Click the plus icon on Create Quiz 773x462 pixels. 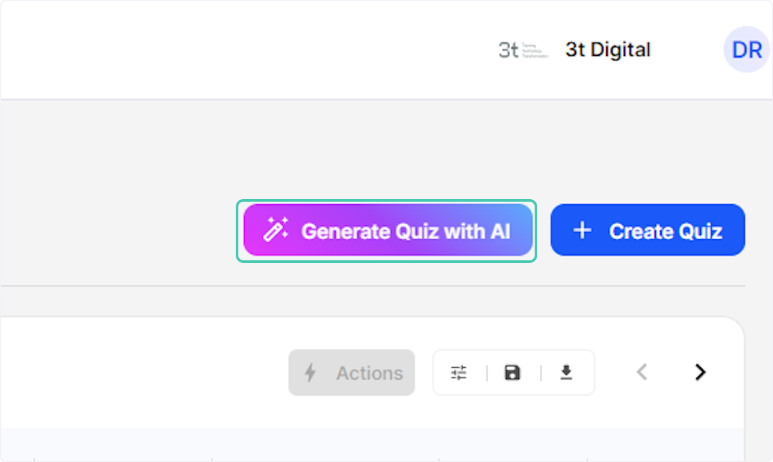(582, 230)
